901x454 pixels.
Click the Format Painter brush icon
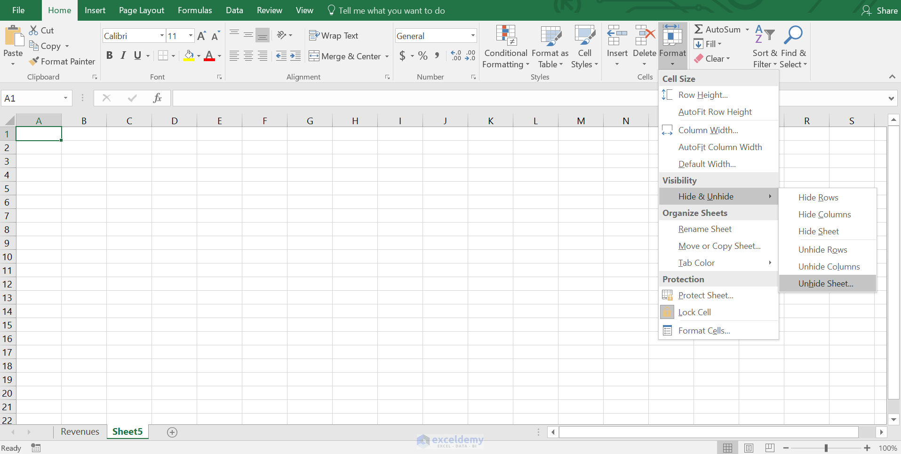coord(34,61)
